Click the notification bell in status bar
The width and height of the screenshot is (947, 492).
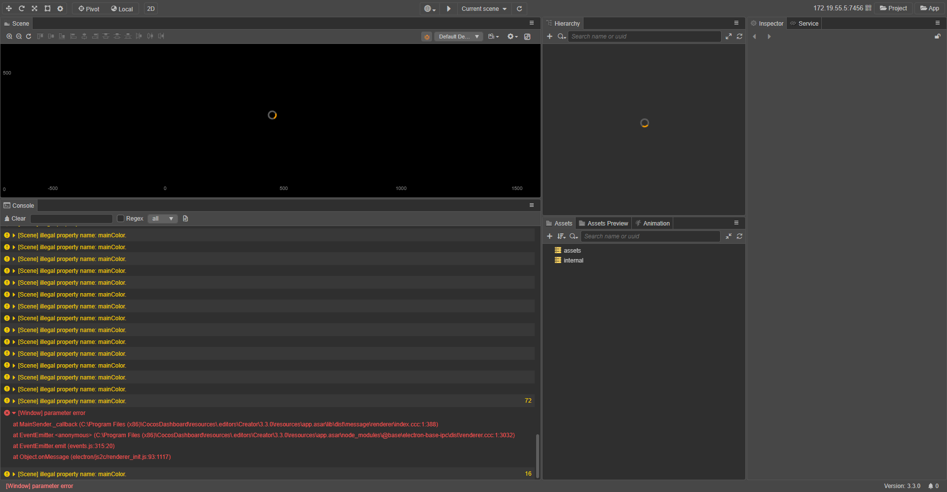[x=930, y=486]
